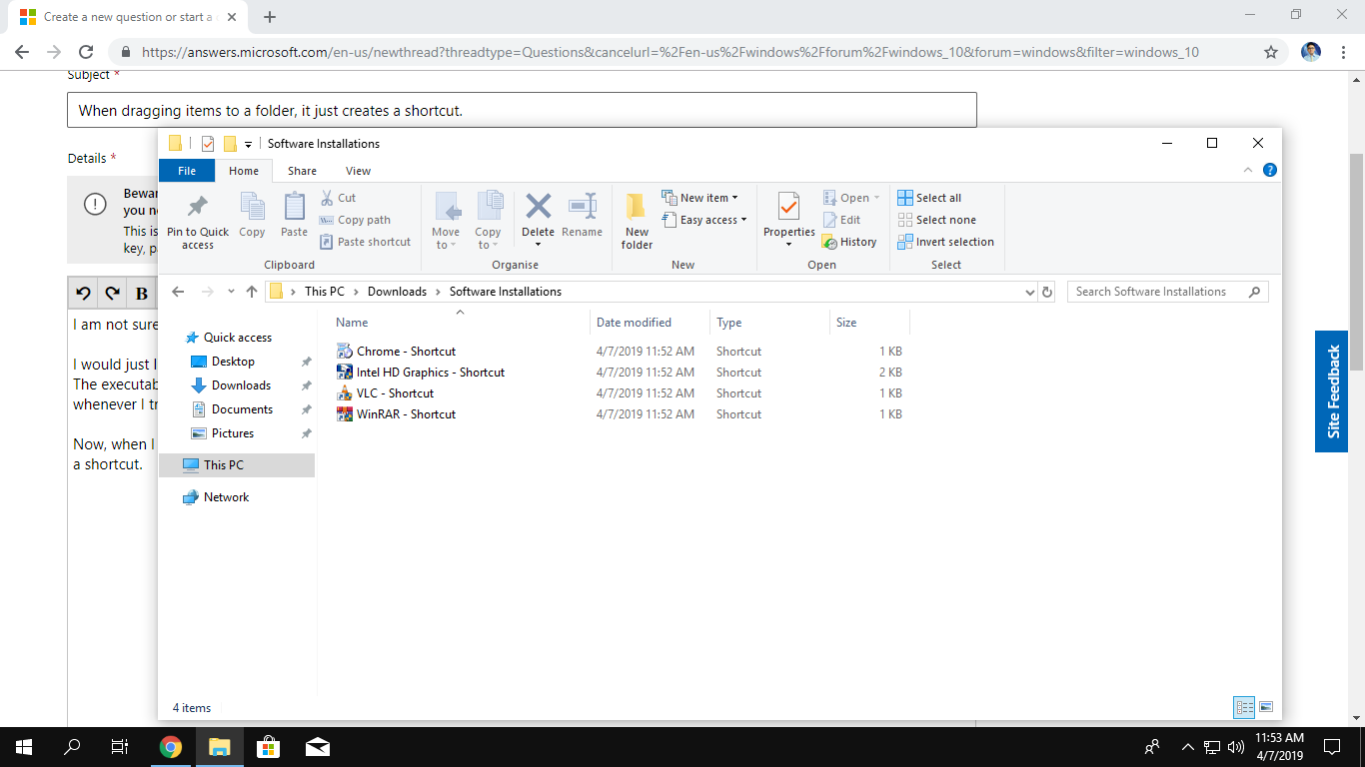Click Explorer back arrow
Image resolution: width=1365 pixels, height=767 pixels.
pos(178,292)
